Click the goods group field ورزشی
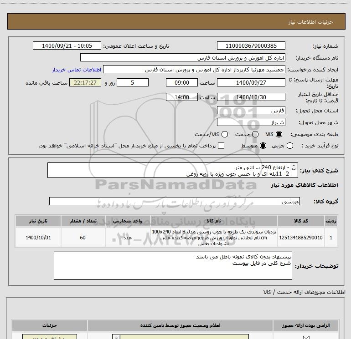The width and height of the screenshot is (351, 339). coord(175,201)
